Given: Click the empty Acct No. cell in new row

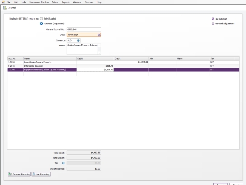Looking at the screenshot, I should [x=15, y=74].
